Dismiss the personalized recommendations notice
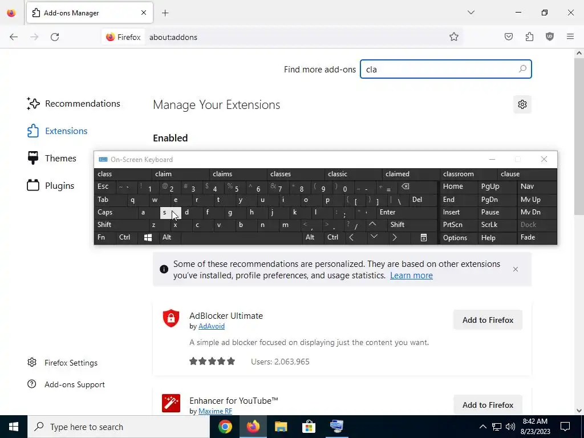This screenshot has width=584, height=438. 516,269
